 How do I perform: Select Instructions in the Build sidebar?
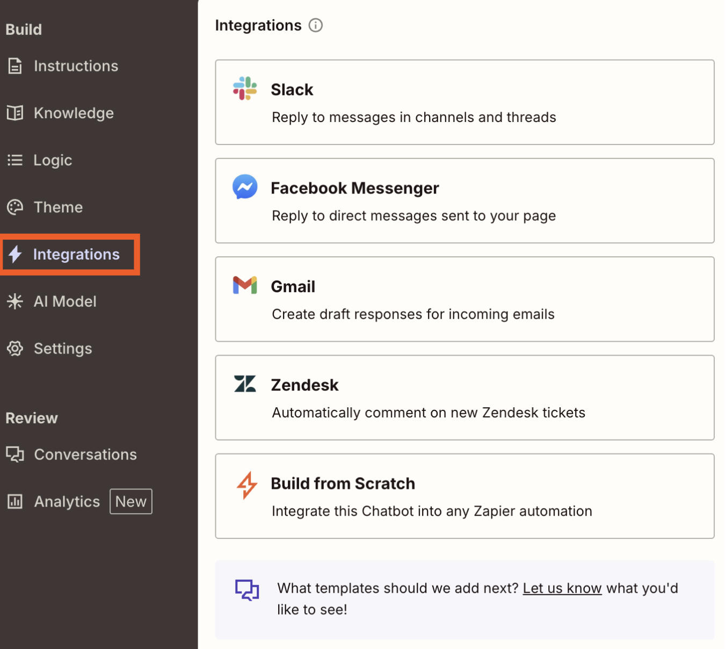click(76, 66)
